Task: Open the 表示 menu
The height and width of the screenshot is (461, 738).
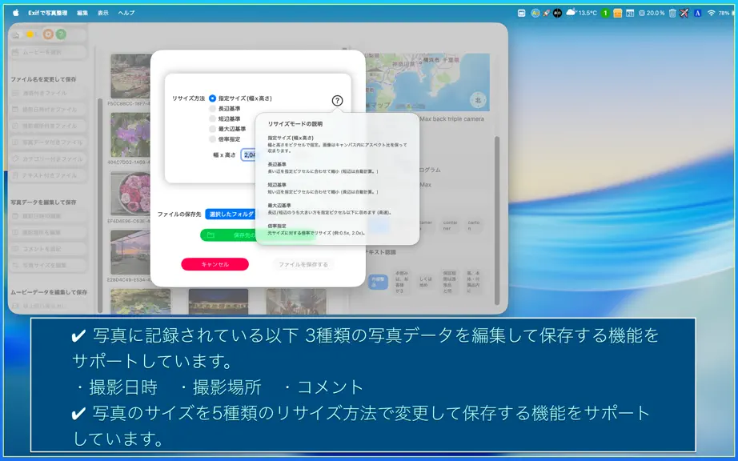Action: coord(103,13)
